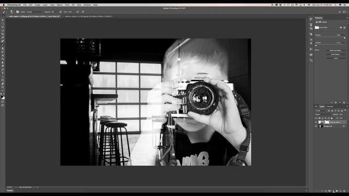
Task: Open the brush Mode dropdown
Action: pyautogui.click(x=34, y=12)
